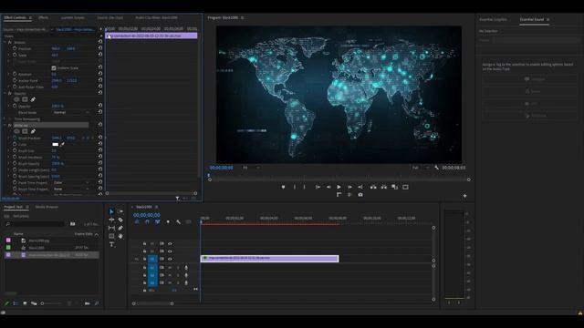Toggle linked selection in the timeline
This screenshot has width=584, height=328.
(x=158, y=222)
